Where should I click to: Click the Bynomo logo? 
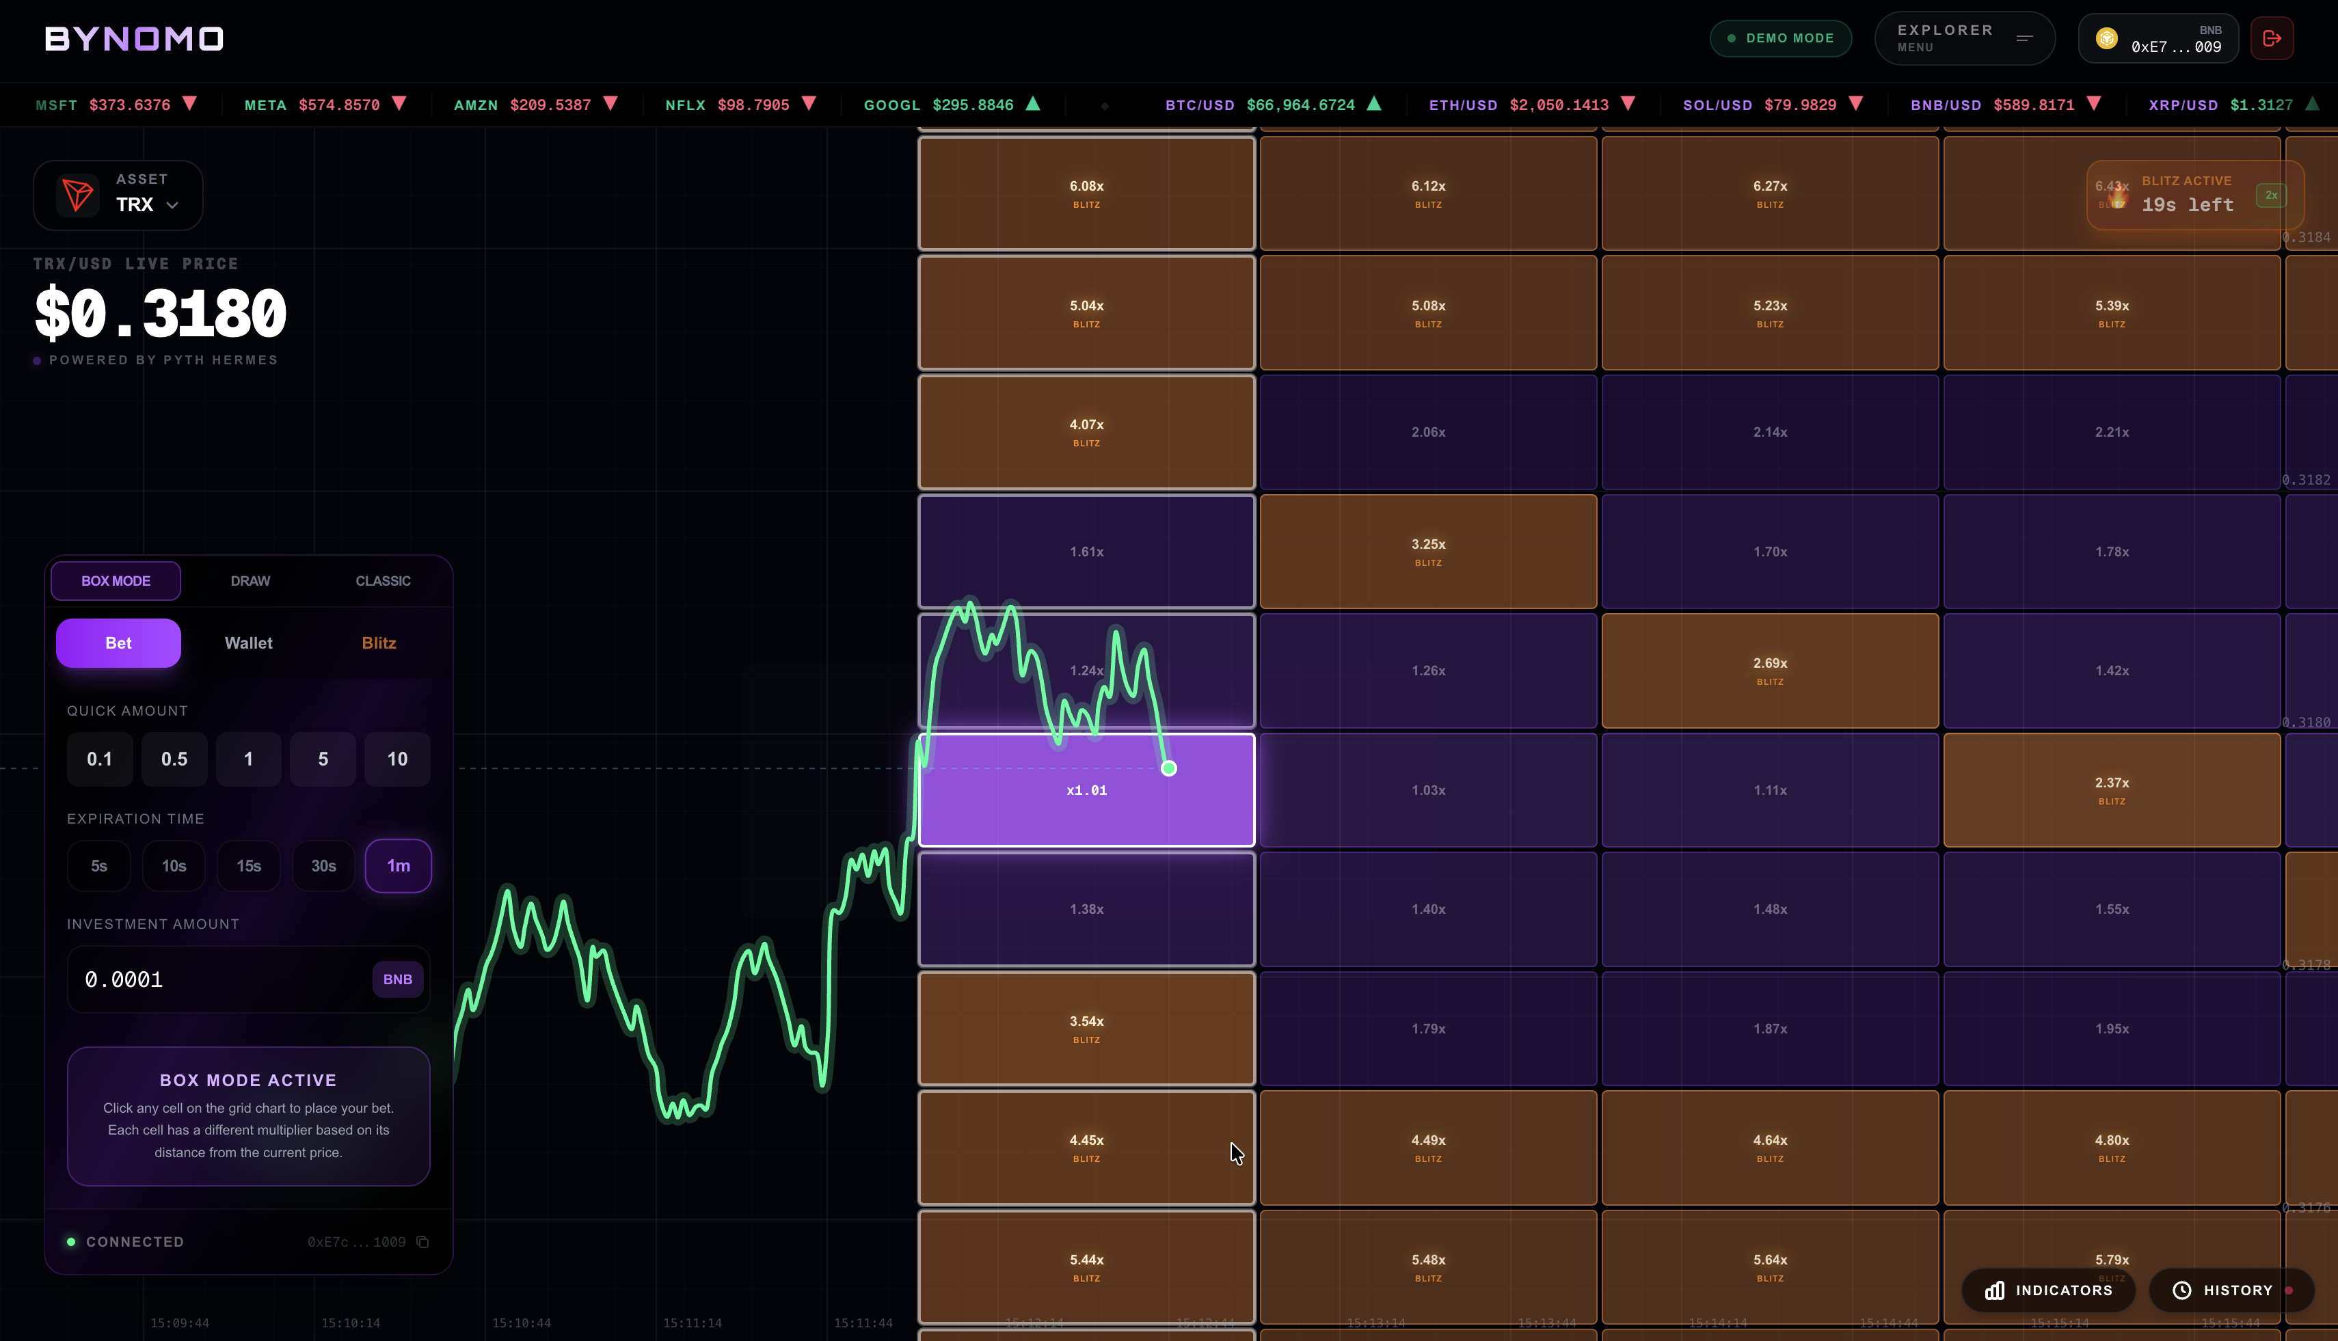coord(135,39)
